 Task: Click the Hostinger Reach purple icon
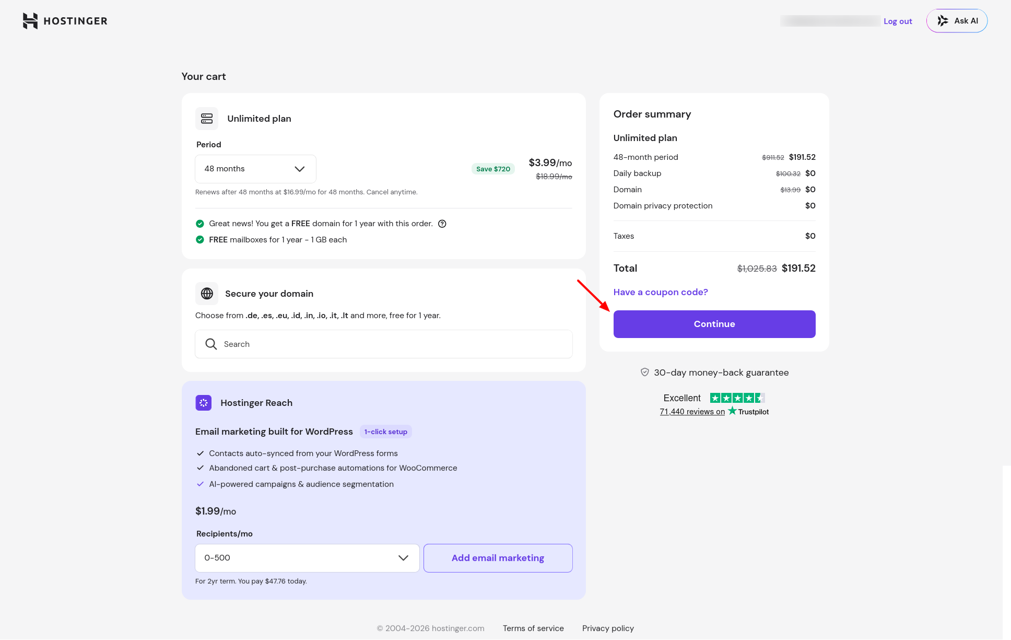[x=204, y=403]
